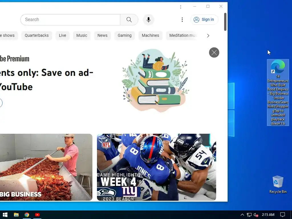Click the 'be Premium' logo text
Screen dimensions: 292x219
tap(15, 59)
